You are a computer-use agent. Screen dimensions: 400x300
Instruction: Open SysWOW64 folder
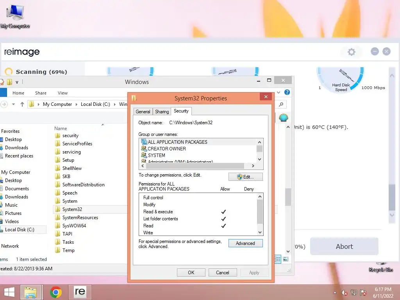[x=74, y=226]
